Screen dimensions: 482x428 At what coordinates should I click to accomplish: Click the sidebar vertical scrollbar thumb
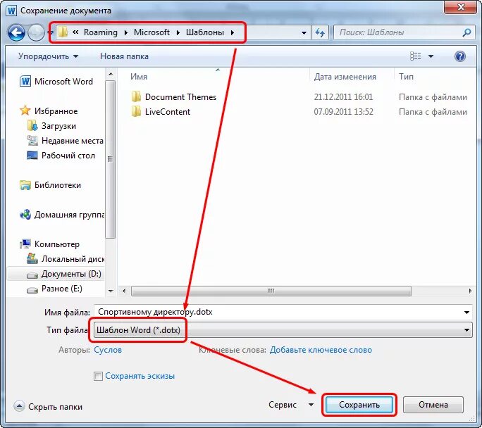point(111,159)
